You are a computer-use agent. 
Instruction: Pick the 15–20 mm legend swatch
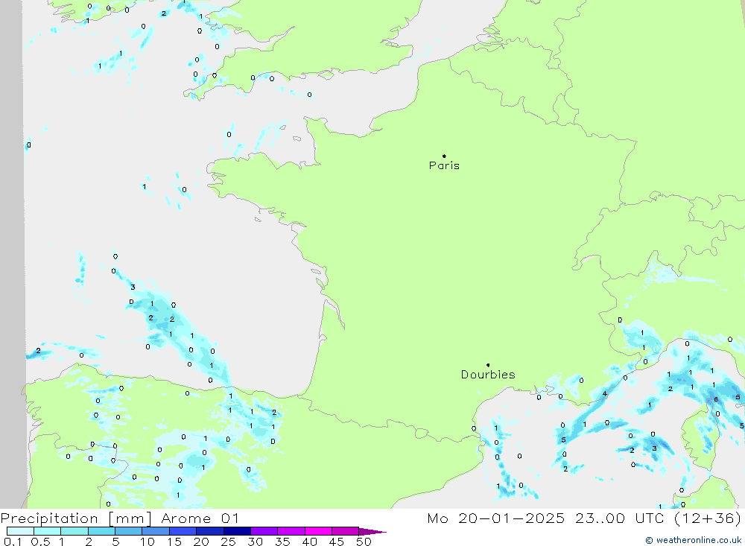183,531
